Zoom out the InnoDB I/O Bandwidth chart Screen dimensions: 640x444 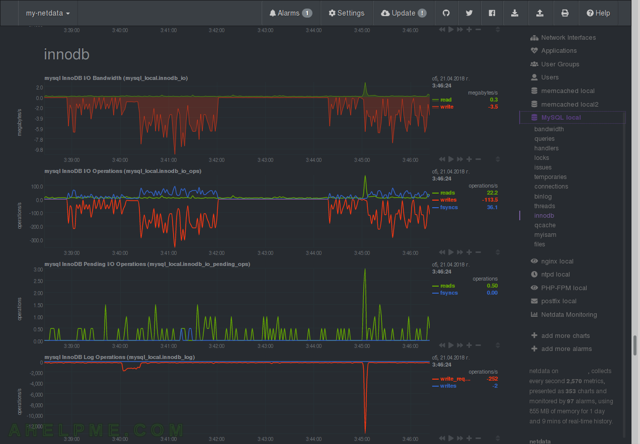coord(478,159)
